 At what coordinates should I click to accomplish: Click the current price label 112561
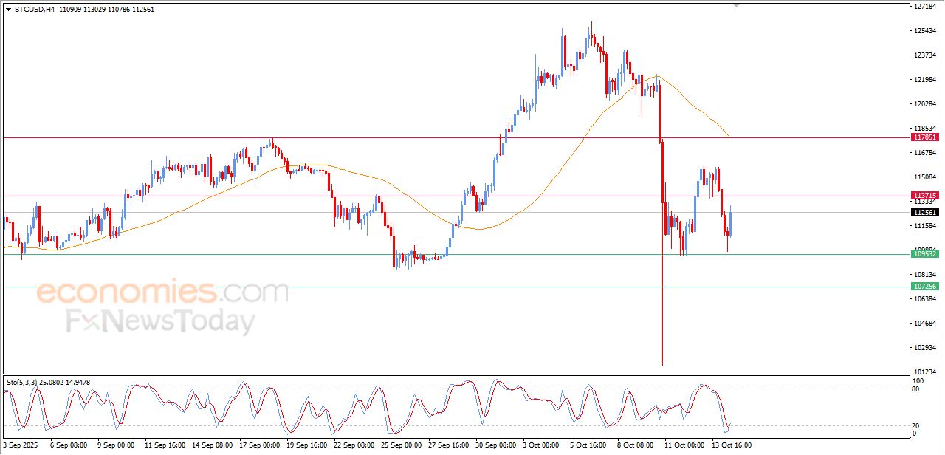[x=925, y=212]
